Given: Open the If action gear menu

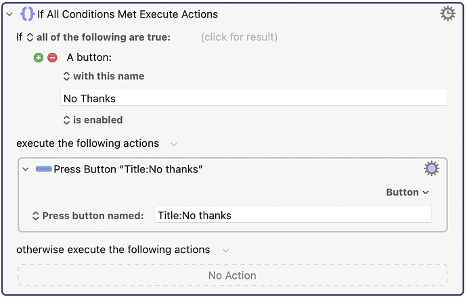Looking at the screenshot, I should click(x=447, y=14).
